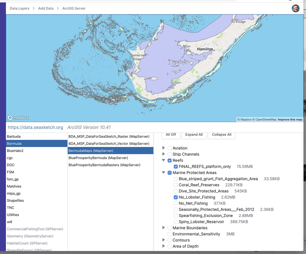Screen dimensions: 306x254
Task: Click CommercialFishingTool (GPServer) entry
Action: pos(37,229)
